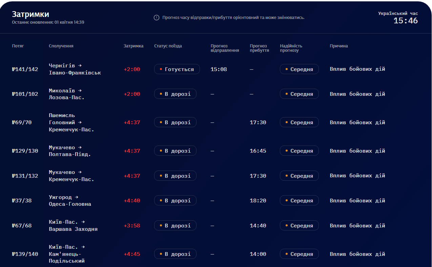Select train number №37/38
This screenshot has width=432, height=267.
(22, 201)
